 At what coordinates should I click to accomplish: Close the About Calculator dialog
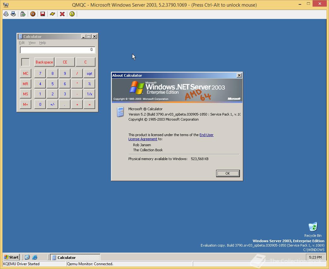tap(239, 75)
